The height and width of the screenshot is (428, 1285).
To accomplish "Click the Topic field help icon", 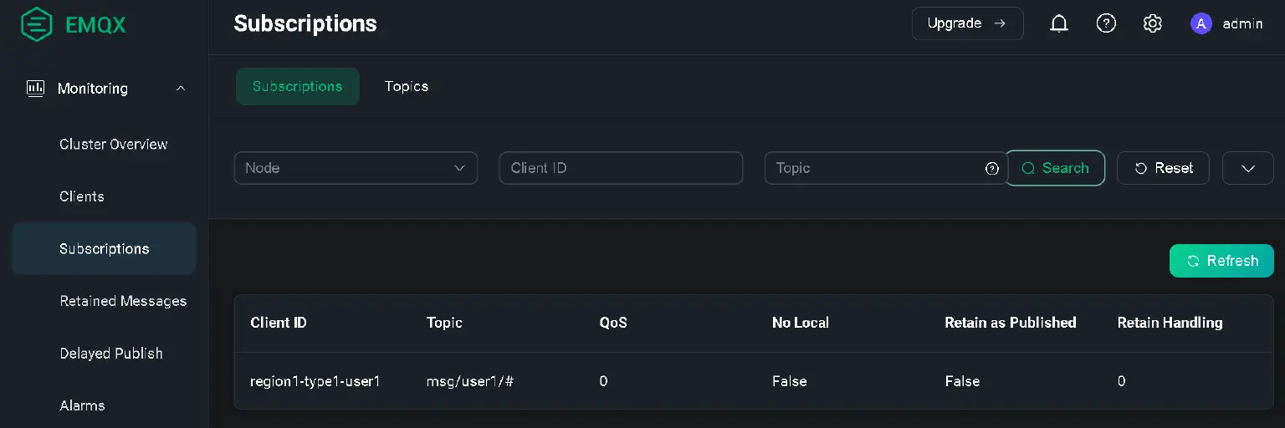I will (992, 168).
